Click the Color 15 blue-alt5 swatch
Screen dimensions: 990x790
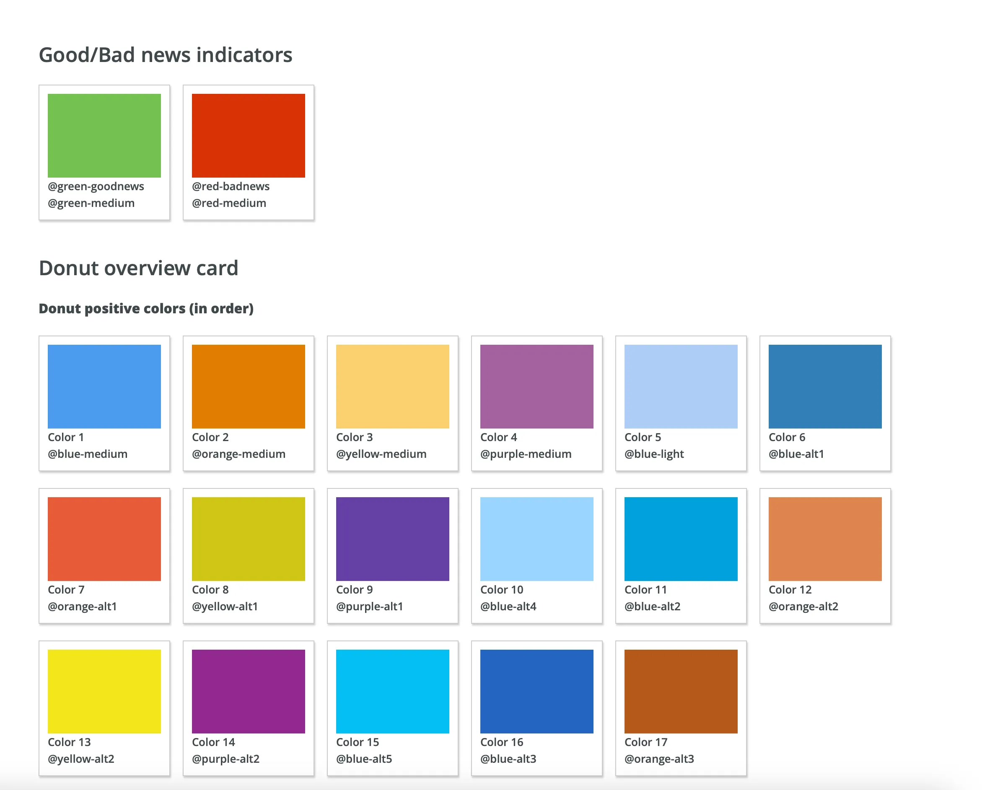point(393,691)
